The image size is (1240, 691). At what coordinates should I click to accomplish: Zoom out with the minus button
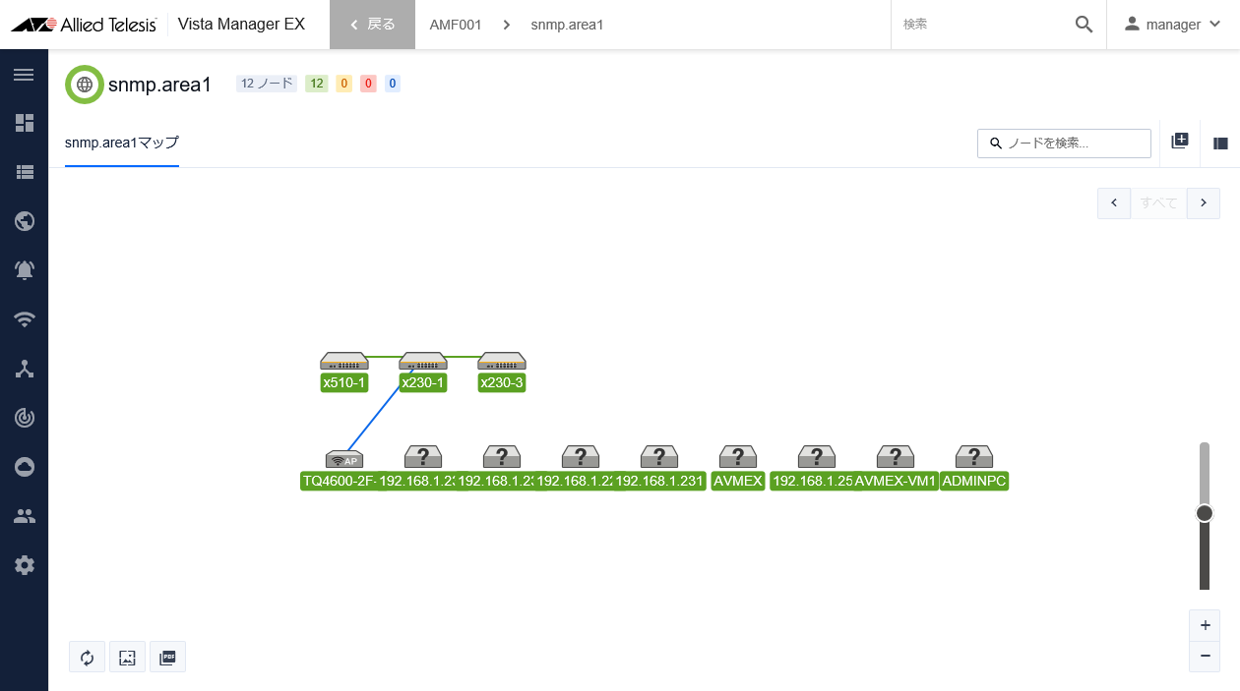click(x=1205, y=657)
